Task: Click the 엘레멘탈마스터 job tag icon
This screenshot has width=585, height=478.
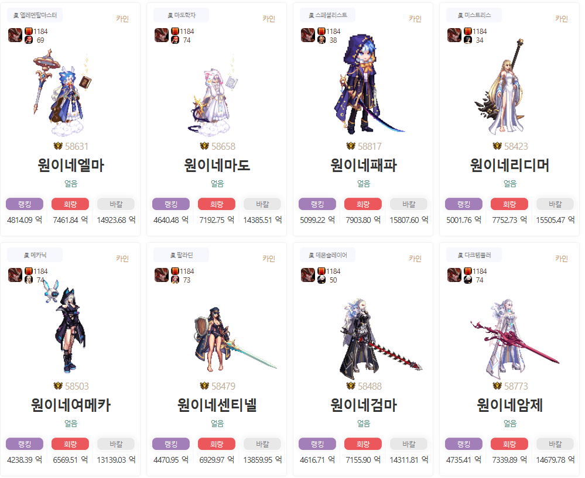Action: 16,15
